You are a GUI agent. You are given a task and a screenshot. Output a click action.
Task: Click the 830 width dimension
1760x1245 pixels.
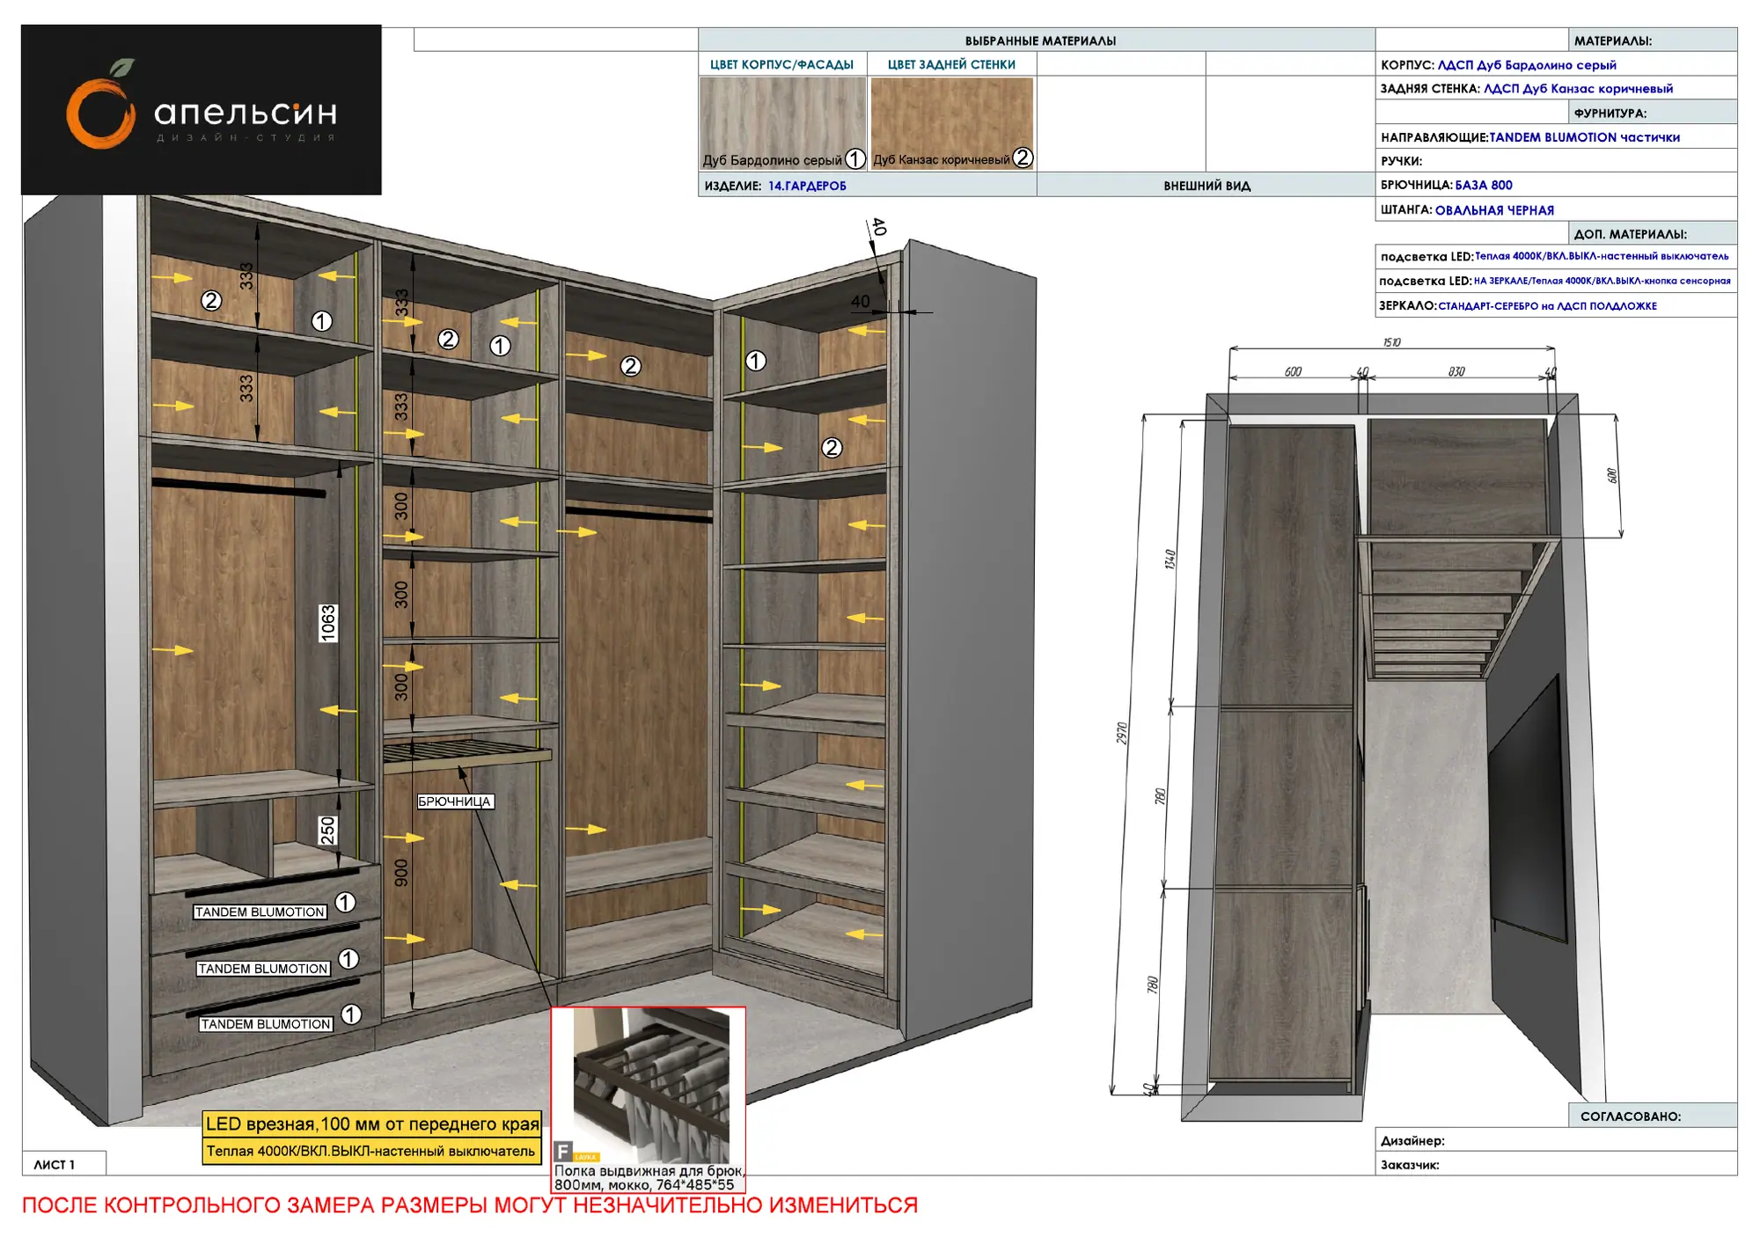[x=1456, y=371]
